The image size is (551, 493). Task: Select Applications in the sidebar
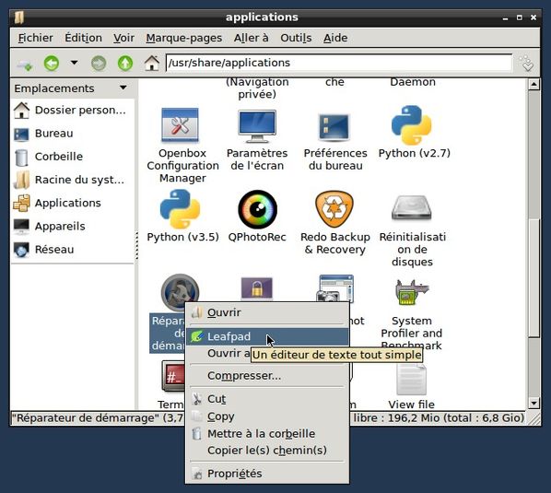click(73, 203)
